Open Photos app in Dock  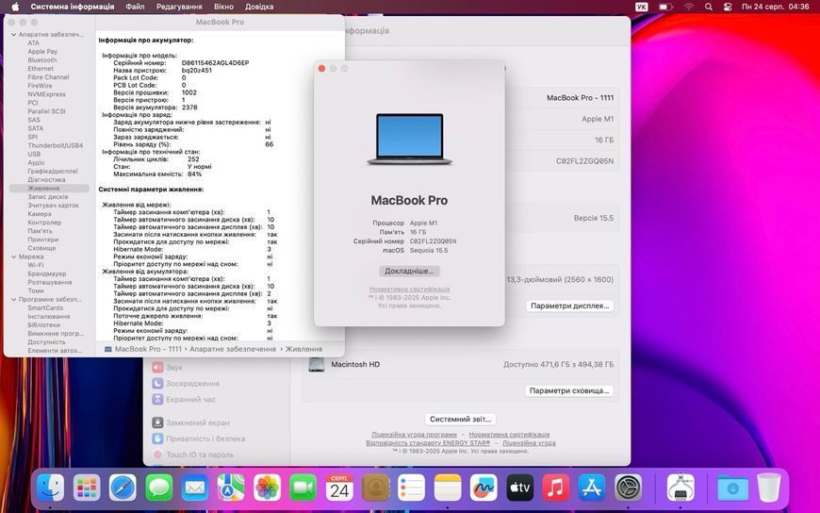(268, 488)
